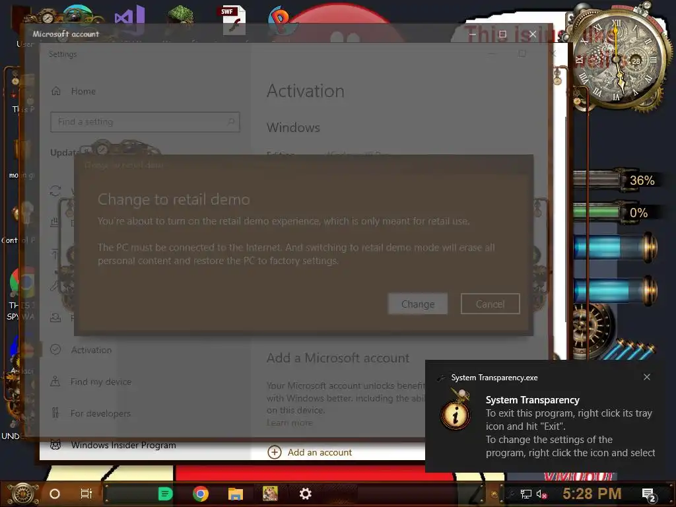This screenshot has height=507, width=676.
Task: Open the tree desktop icon
Action: (x=180, y=19)
